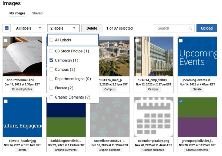Image resolution: width=222 pixels, height=156 pixels.
Task: Click Graphic elements tag under snowflake image
Action: tap(110, 150)
